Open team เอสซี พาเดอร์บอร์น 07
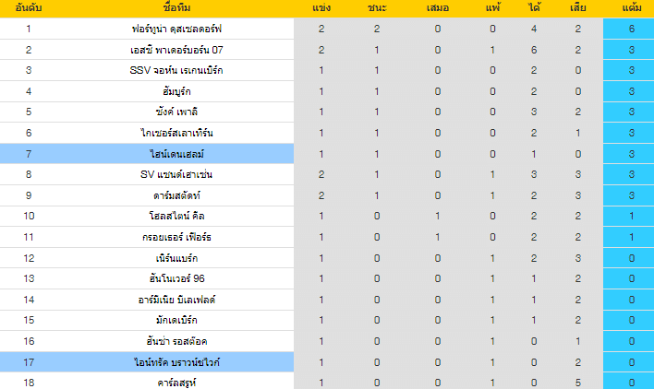 (x=176, y=50)
